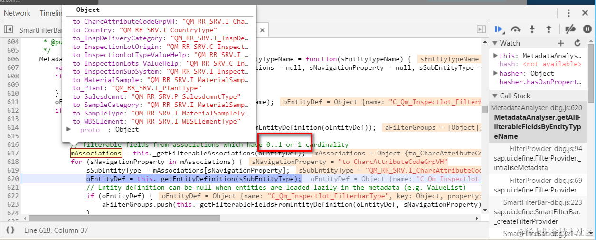
Task: Click the hasher.hasOwnProperty watch entry
Action: point(540,82)
